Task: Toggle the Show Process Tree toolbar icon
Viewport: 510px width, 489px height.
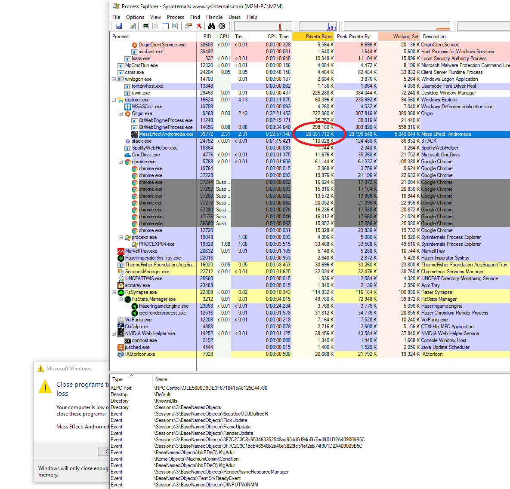Action: tap(155, 26)
